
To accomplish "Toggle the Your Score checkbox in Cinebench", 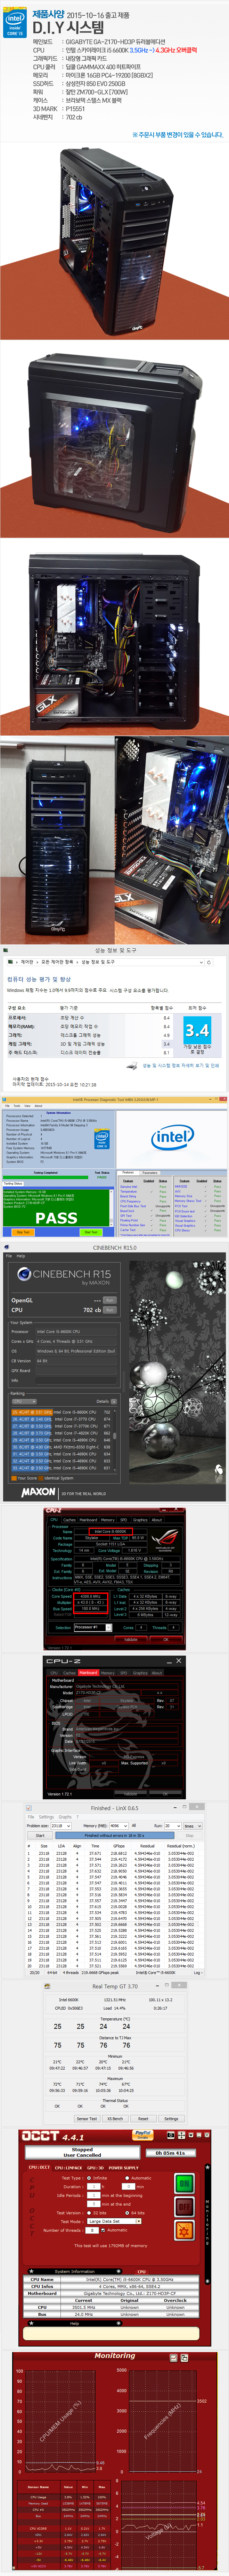I will point(14,1478).
